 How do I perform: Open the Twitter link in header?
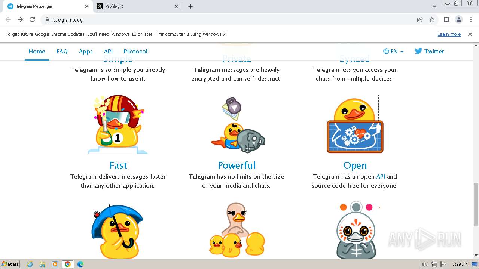click(x=430, y=52)
